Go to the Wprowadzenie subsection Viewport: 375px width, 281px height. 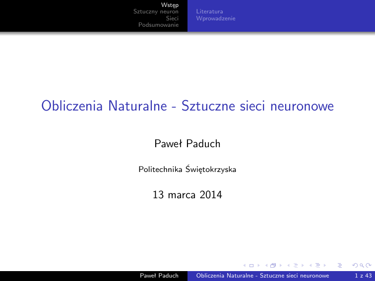(216, 18)
